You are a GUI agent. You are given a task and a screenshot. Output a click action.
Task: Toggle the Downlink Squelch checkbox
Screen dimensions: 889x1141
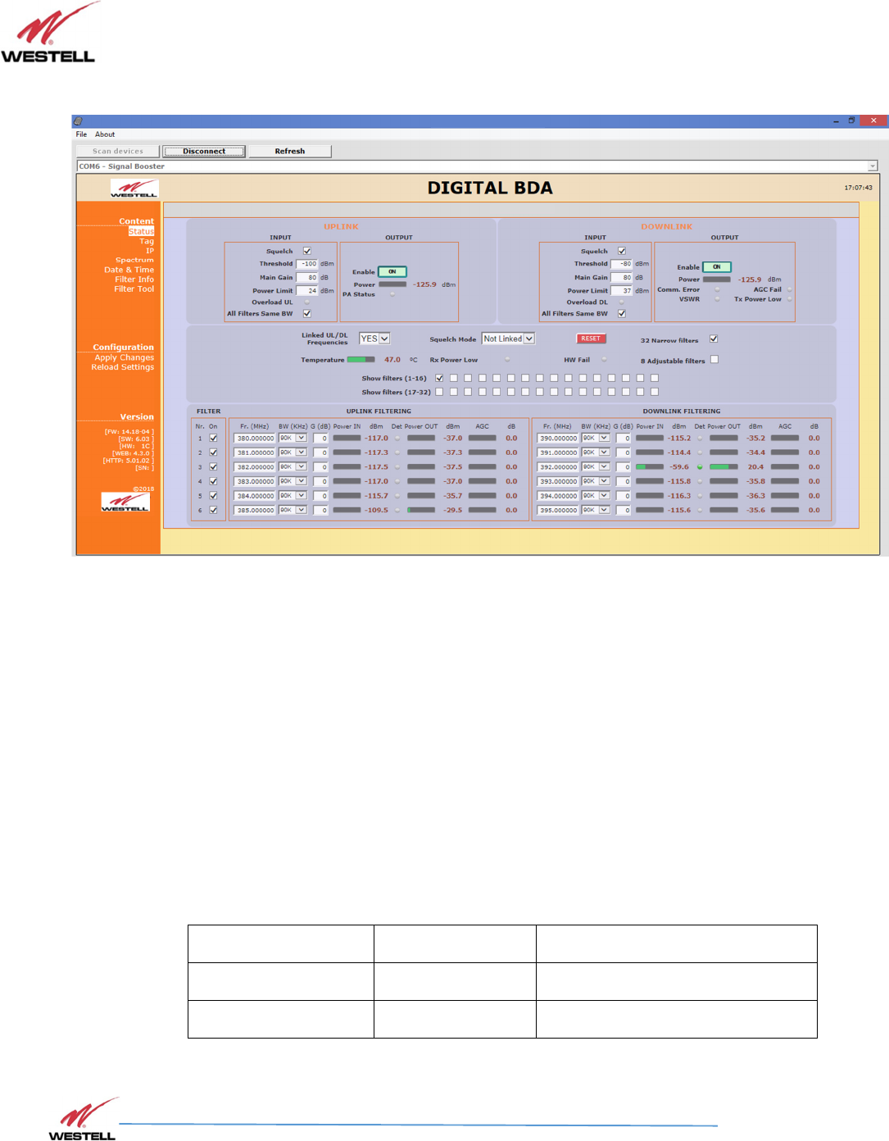[x=622, y=251]
